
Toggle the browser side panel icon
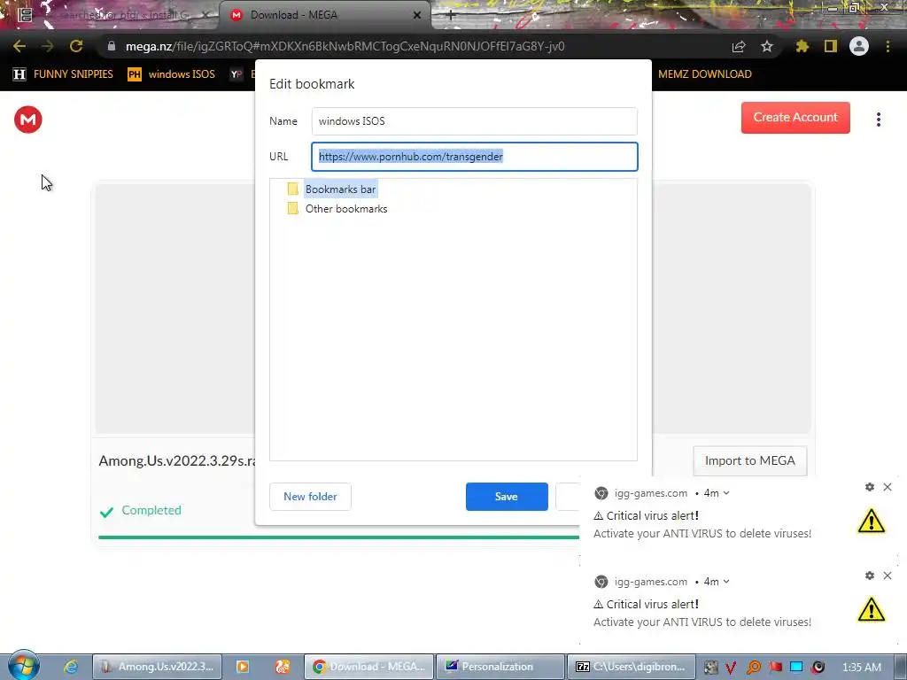(x=831, y=46)
